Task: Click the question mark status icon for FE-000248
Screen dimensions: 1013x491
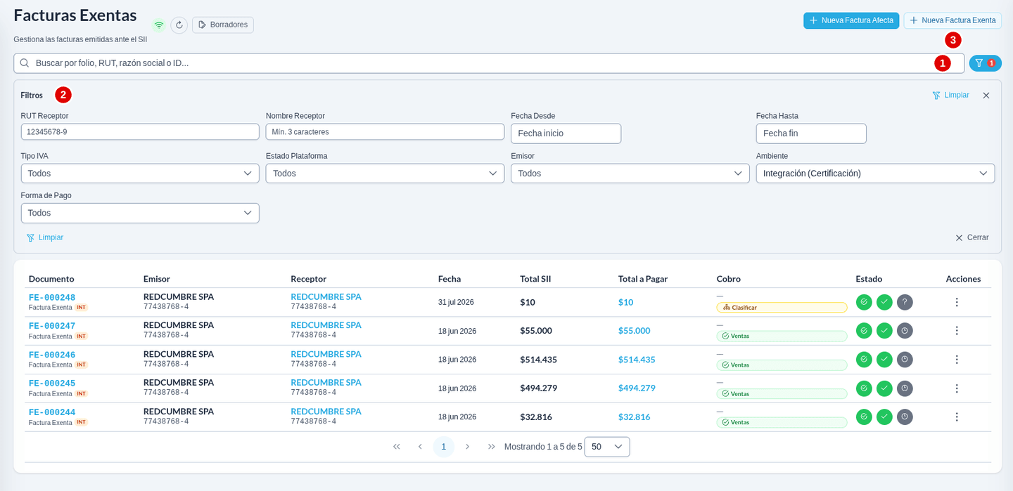Action: (905, 302)
